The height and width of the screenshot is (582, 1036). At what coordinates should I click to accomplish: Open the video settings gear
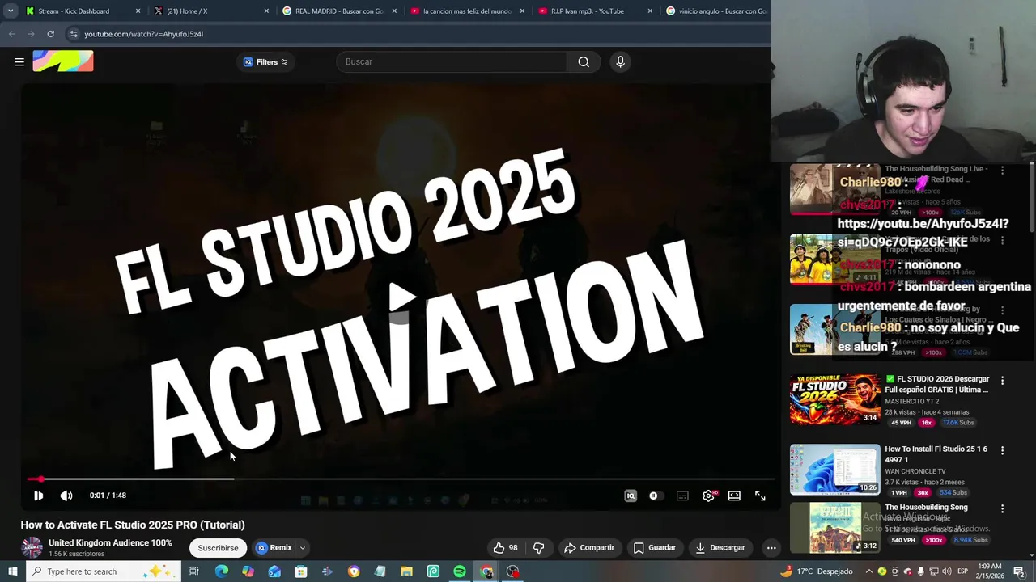click(x=708, y=496)
